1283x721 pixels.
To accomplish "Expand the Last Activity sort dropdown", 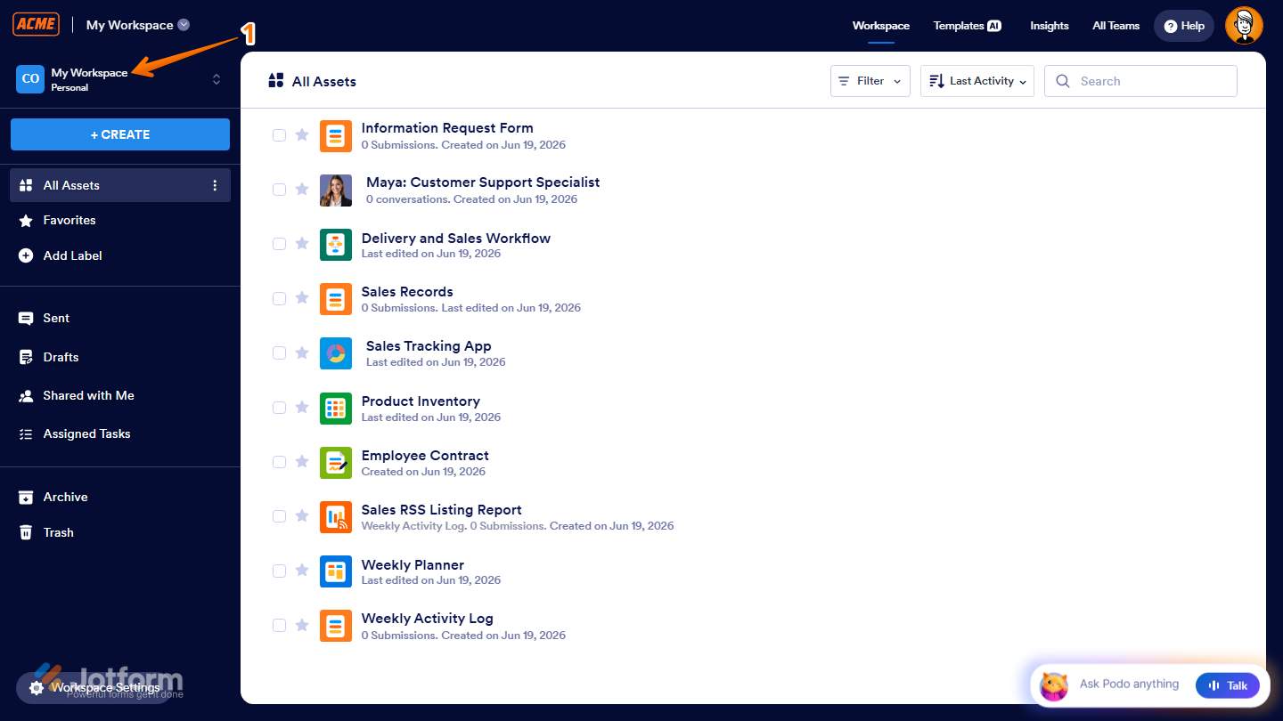I will tap(977, 81).
